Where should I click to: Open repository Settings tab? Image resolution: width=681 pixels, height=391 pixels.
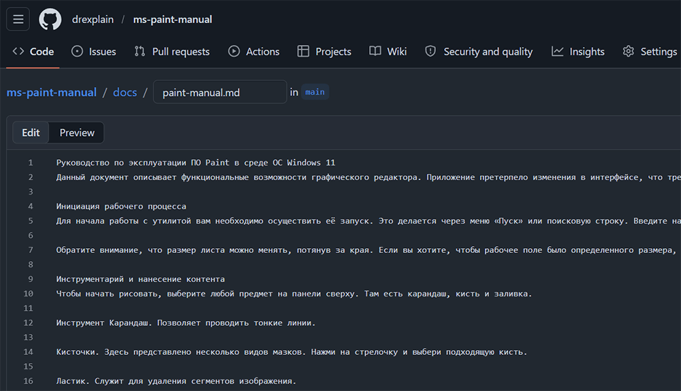[650, 52]
